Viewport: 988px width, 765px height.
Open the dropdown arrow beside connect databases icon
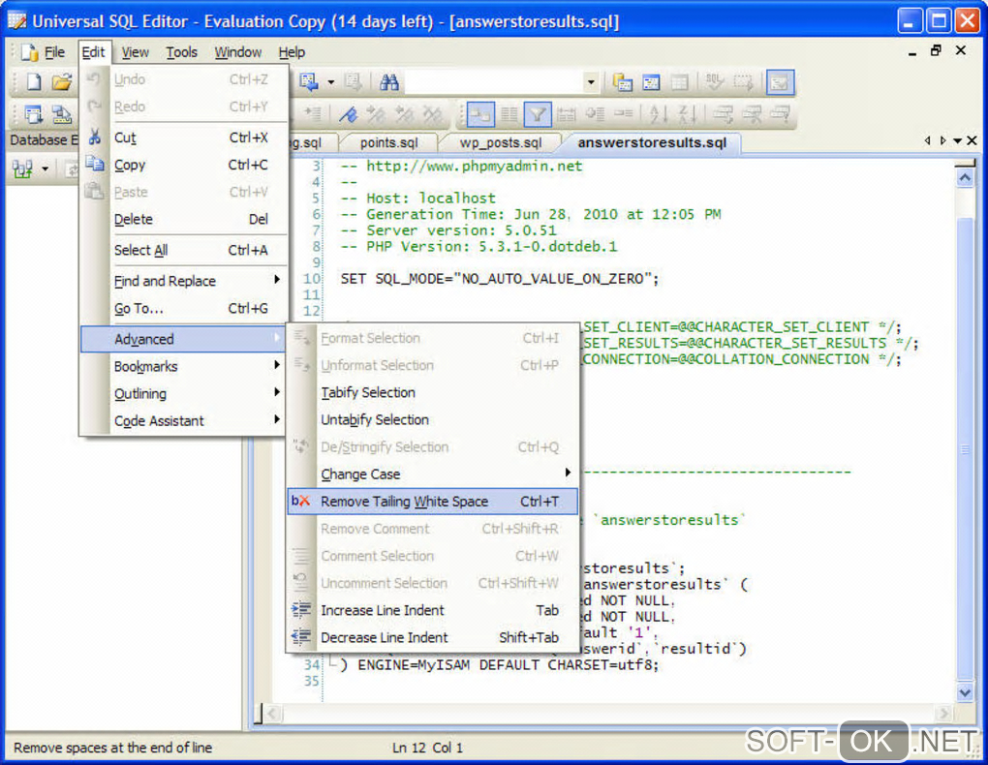[x=45, y=168]
